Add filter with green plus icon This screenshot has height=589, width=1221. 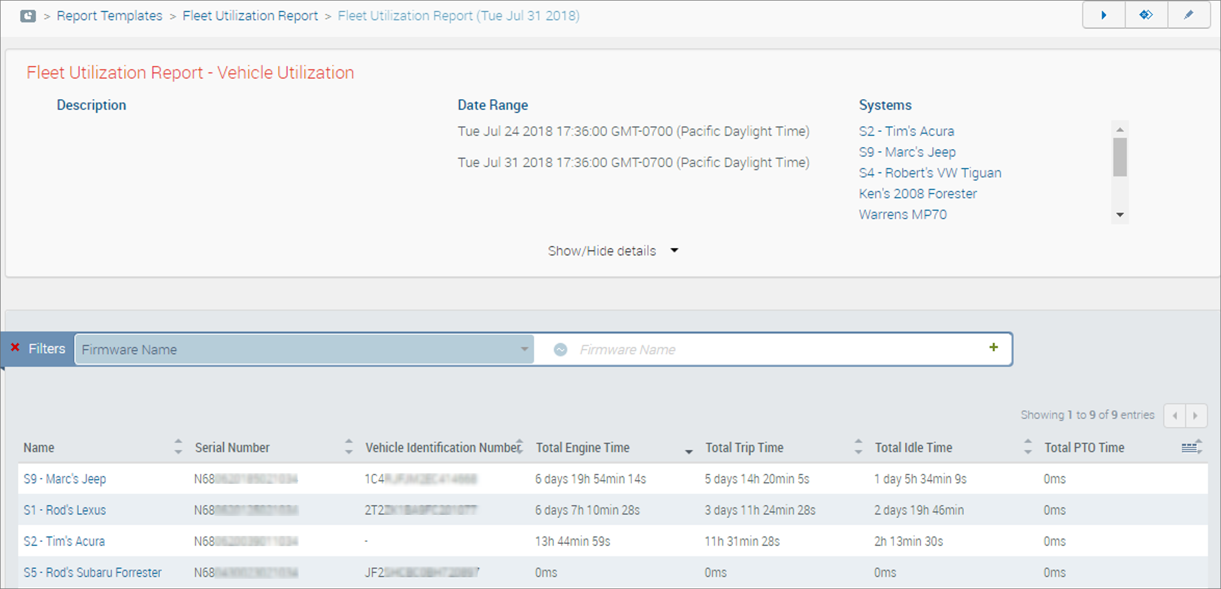(993, 348)
